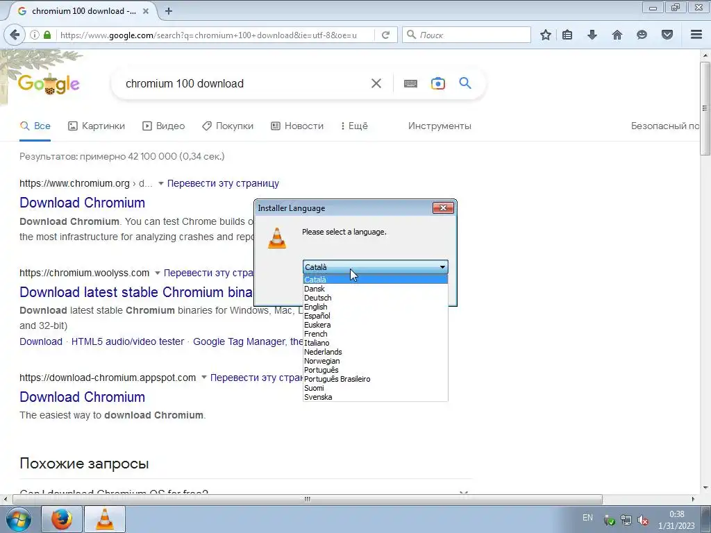Search by image using camera icon
Viewport: 711px width, 533px height.
pyautogui.click(x=438, y=83)
